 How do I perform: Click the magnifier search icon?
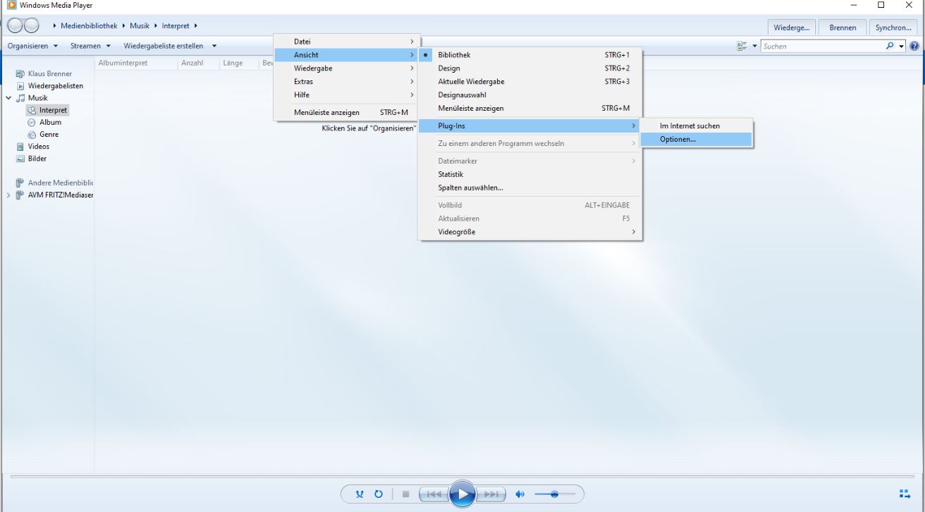[890, 46]
